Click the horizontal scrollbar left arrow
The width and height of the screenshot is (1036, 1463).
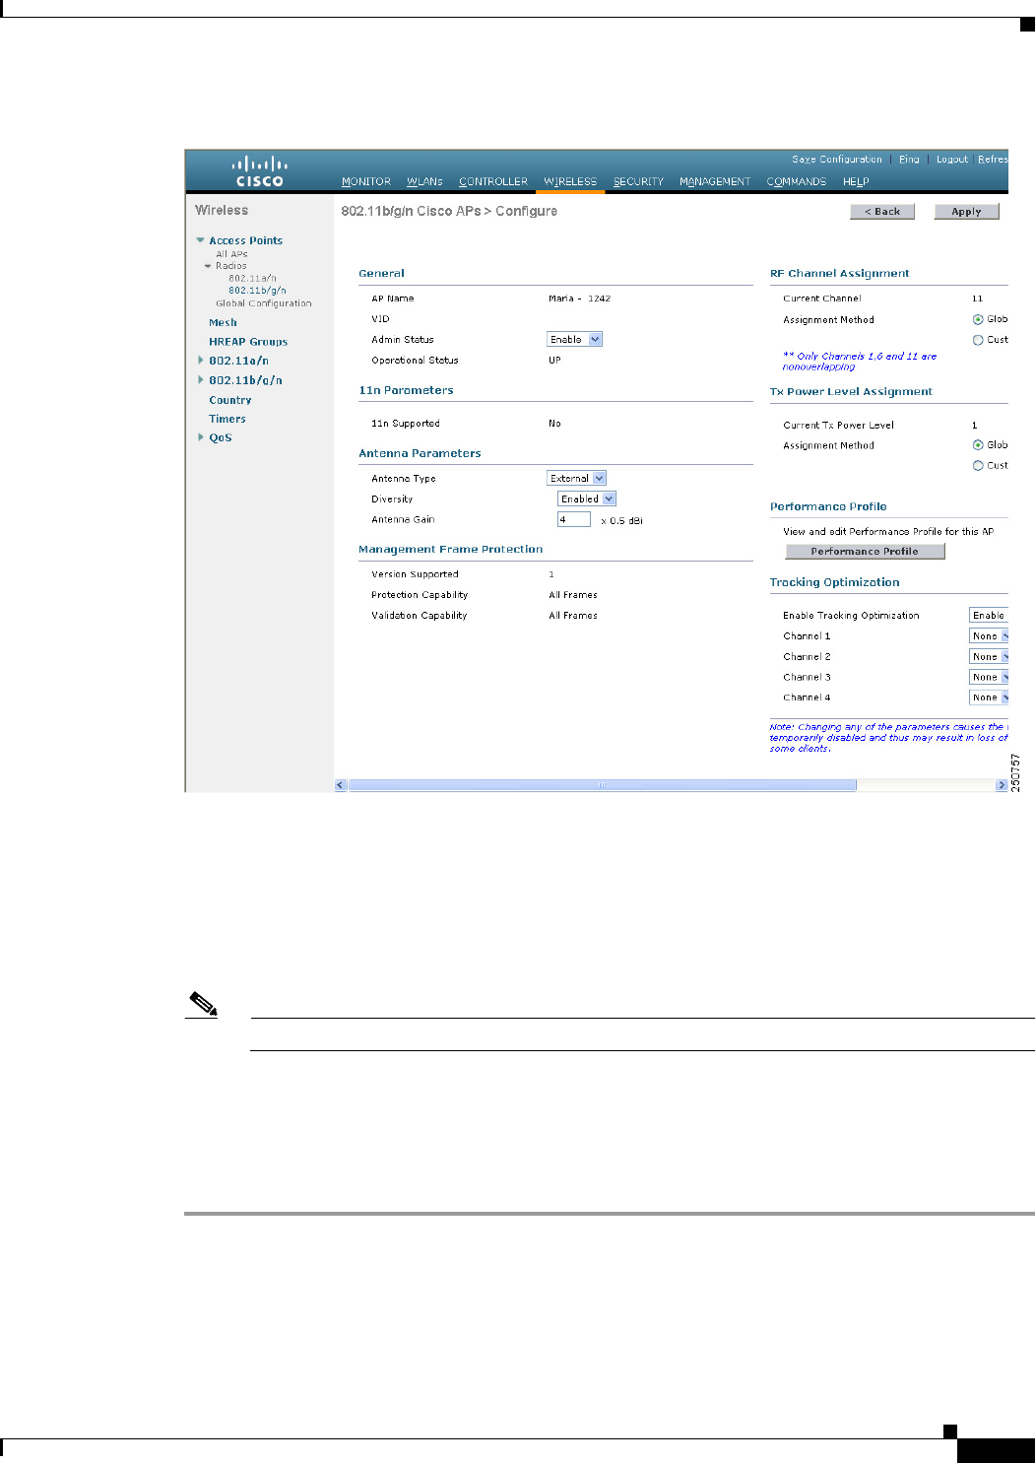[341, 785]
